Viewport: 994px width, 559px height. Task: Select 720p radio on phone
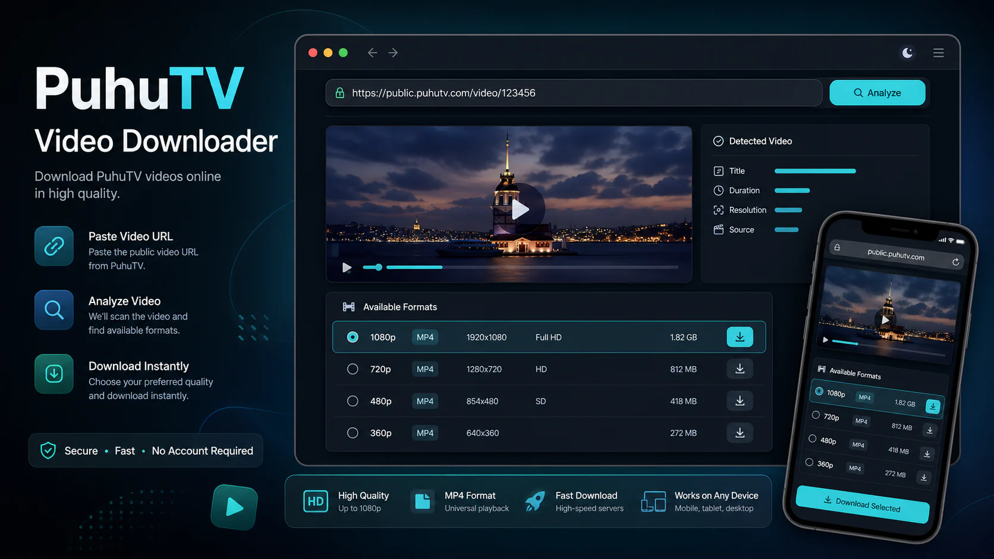[816, 415]
